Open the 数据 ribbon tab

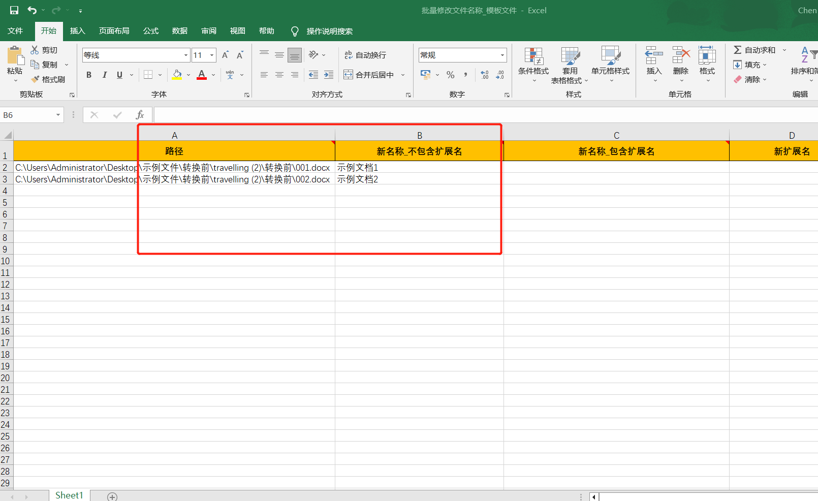(179, 31)
